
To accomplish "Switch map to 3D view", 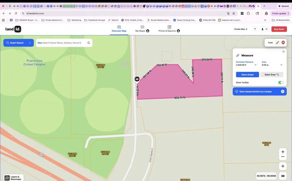I will 283,176.
